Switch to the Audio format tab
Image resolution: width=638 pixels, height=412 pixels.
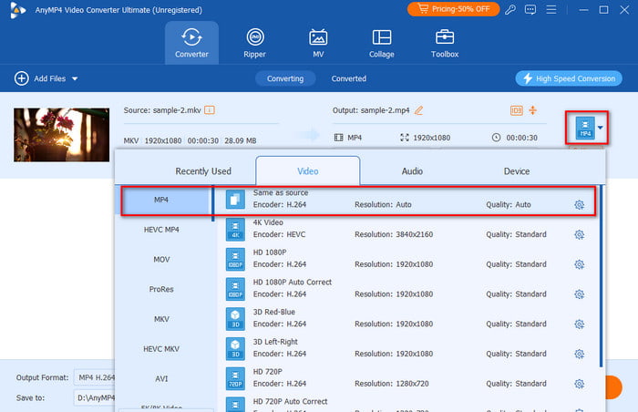(x=412, y=171)
